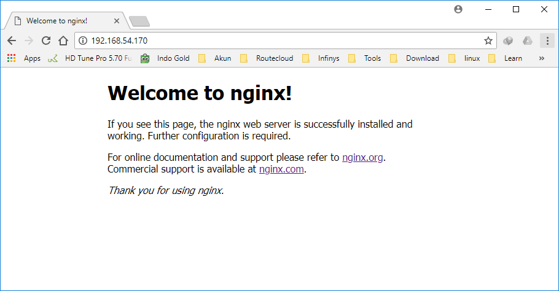Go back using the back arrow
This screenshot has height=291, width=559.
(x=12, y=41)
